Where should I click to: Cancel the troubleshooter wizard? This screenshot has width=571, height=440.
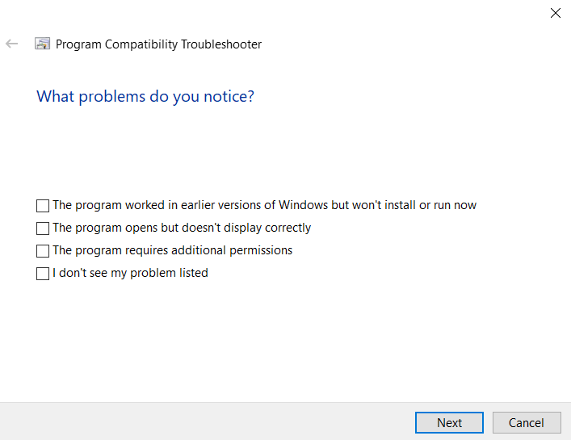(526, 422)
